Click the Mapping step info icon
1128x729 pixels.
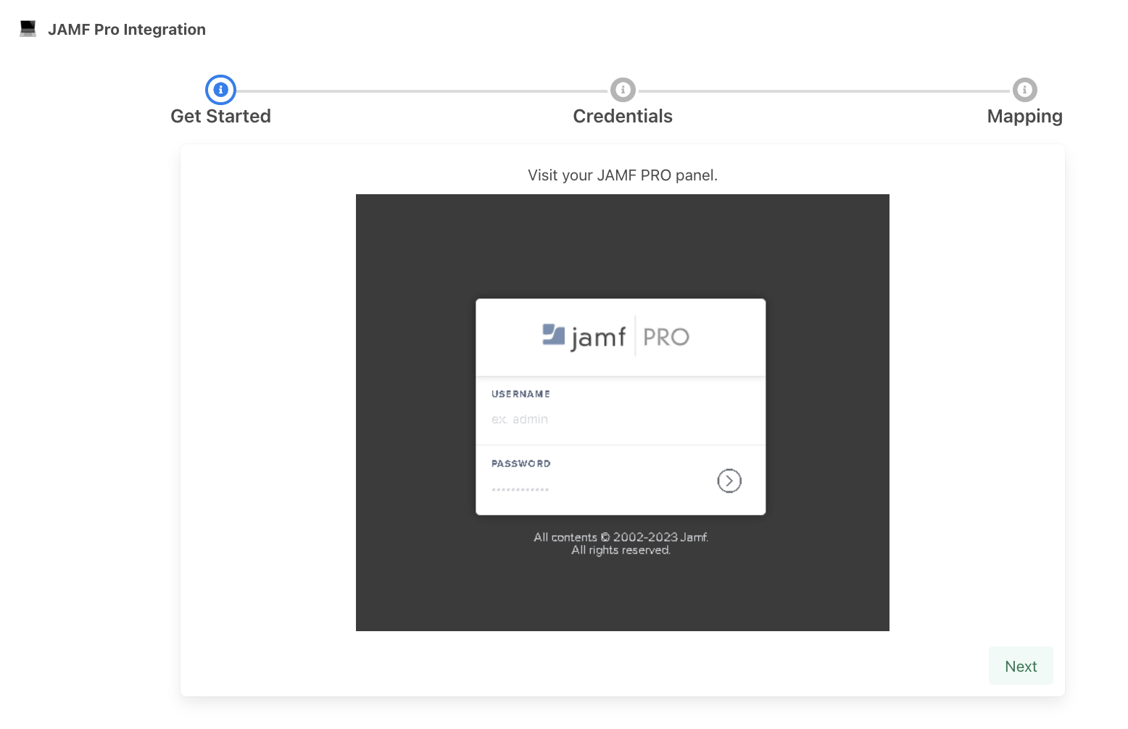[1024, 90]
